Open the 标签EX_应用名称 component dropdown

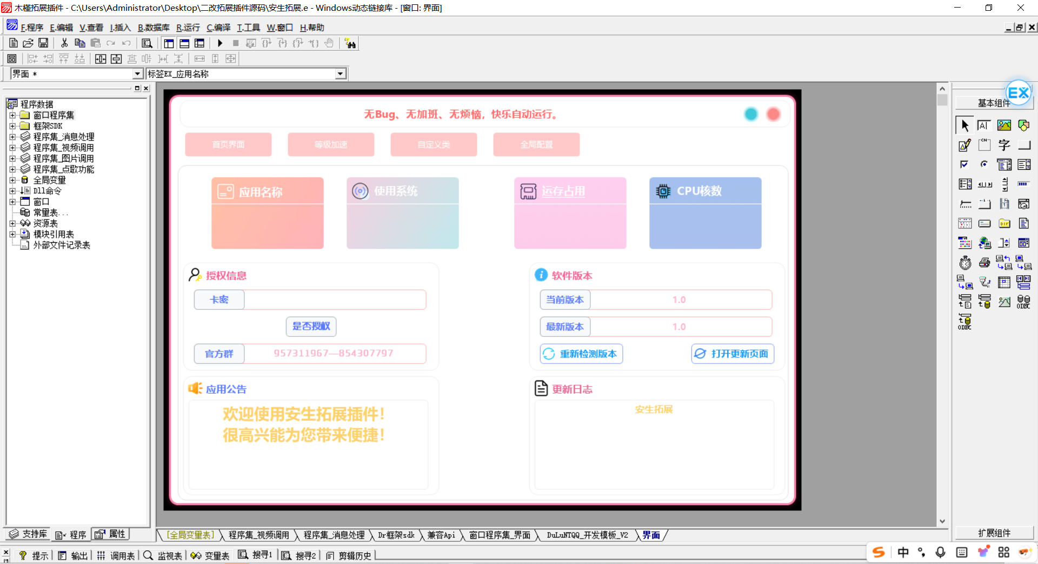pyautogui.click(x=340, y=74)
